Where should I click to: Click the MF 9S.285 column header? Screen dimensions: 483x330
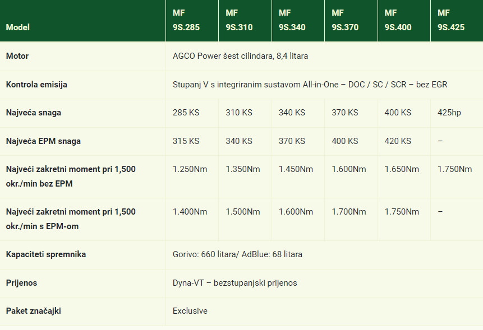click(186, 20)
